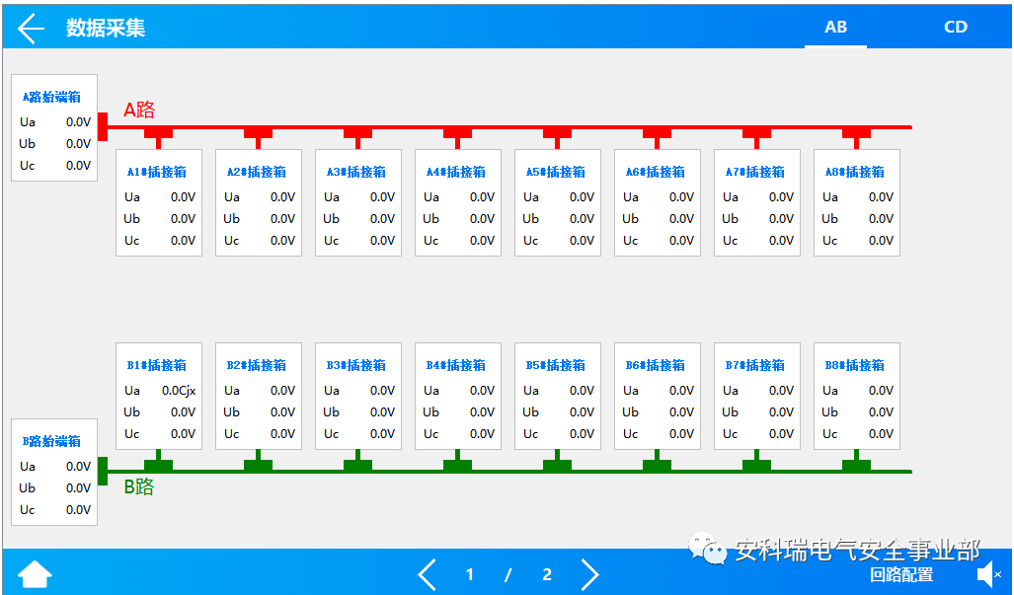Viewport: 1014px width, 595px height.
Task: Go back using the top-left arrow
Action: (x=31, y=29)
